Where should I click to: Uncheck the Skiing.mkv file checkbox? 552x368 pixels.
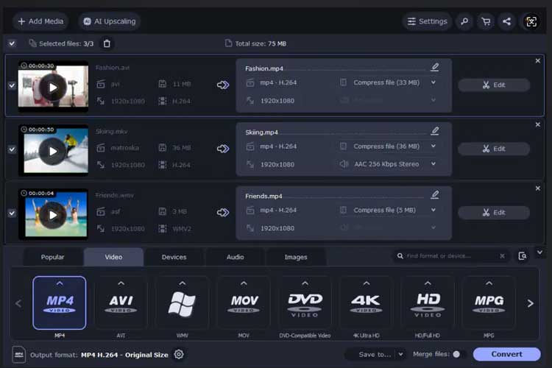point(12,149)
